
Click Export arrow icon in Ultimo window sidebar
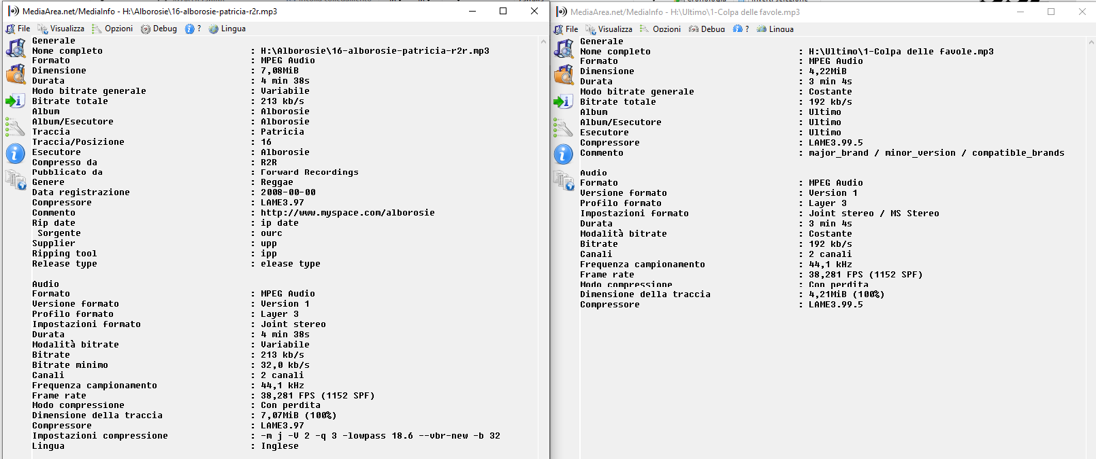pyautogui.click(x=563, y=101)
